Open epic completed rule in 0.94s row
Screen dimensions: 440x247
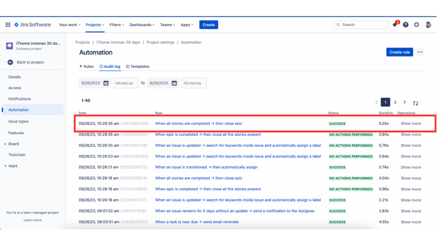coord(208,134)
